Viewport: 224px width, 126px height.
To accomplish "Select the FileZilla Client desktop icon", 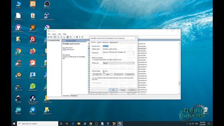I will 33,40.
